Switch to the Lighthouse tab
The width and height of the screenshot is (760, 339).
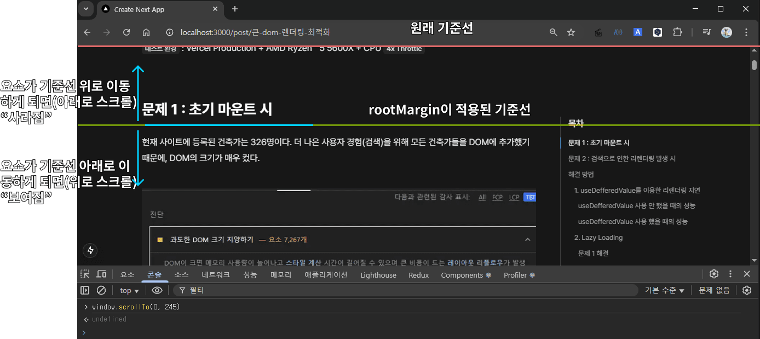tap(378, 275)
